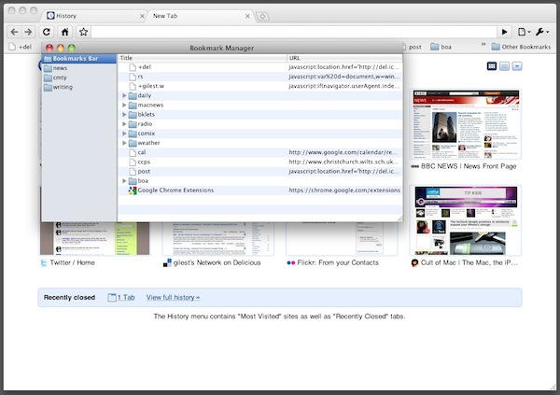Go back with the browser back arrow

[14, 32]
